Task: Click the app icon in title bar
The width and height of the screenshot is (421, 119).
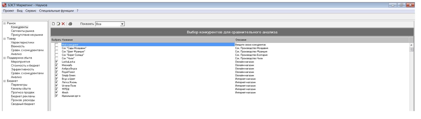Action: pyautogui.click(x=4, y=5)
